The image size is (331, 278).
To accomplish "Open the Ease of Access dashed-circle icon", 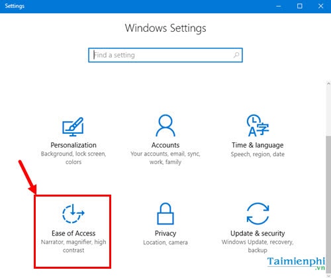I will click(73, 214).
